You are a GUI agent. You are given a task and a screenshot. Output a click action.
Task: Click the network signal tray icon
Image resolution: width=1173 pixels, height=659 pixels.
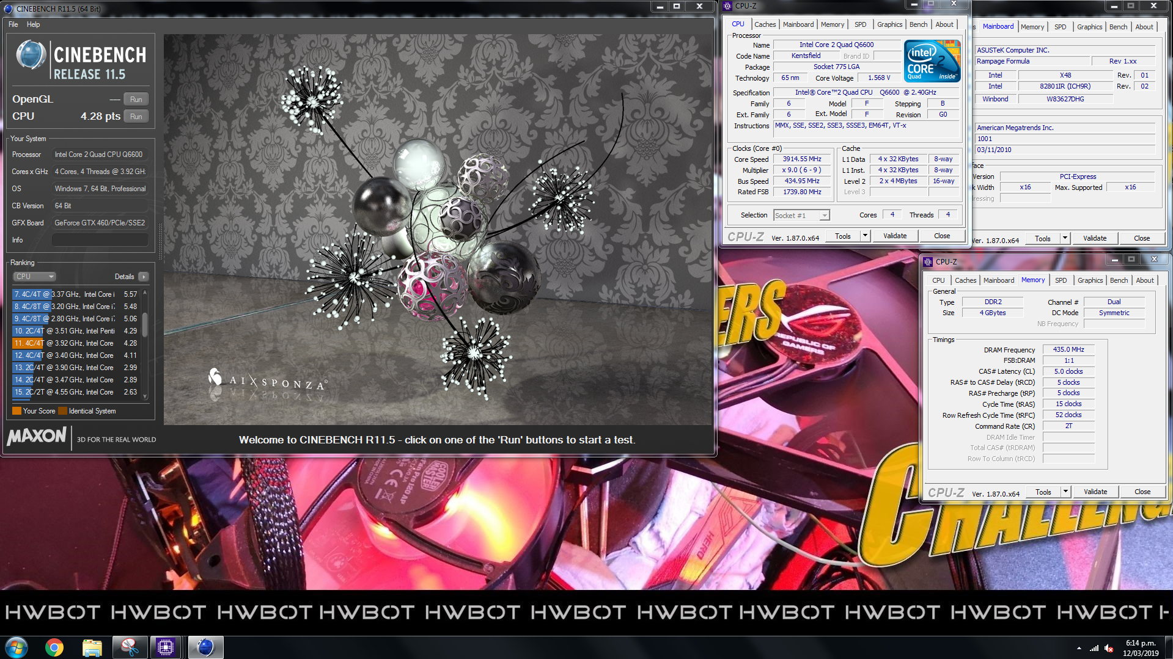click(x=1094, y=648)
